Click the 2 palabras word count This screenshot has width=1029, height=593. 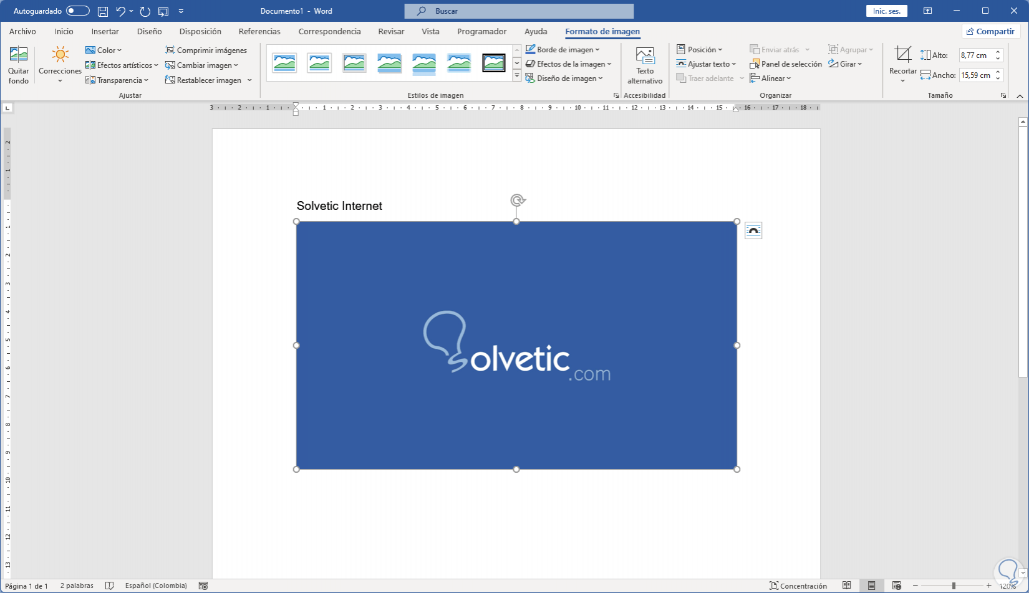77,586
